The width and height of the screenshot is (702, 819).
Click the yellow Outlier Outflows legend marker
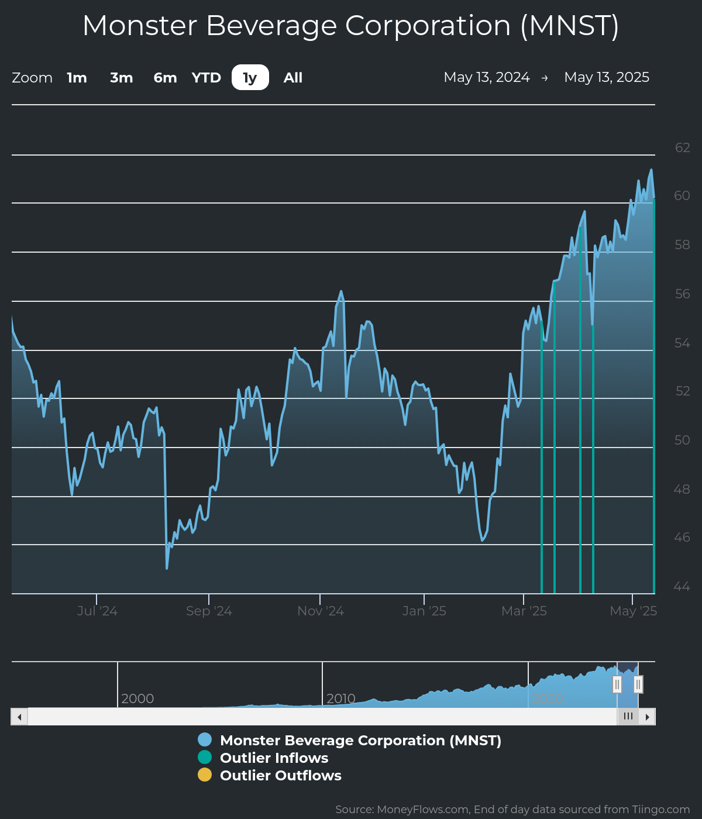click(x=205, y=775)
